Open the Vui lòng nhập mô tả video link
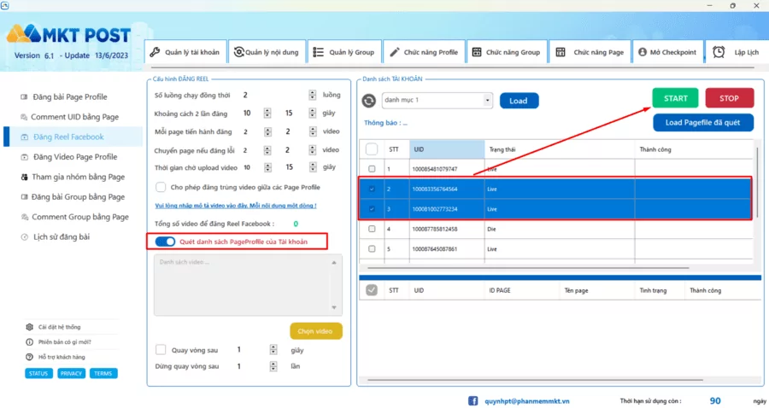The height and width of the screenshot is (408, 769). 236,206
